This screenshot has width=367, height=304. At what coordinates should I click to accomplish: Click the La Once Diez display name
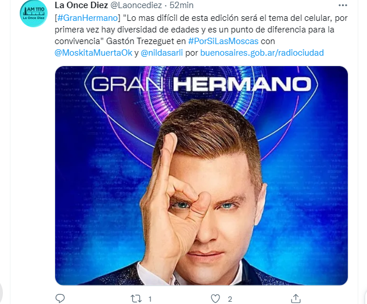click(81, 5)
